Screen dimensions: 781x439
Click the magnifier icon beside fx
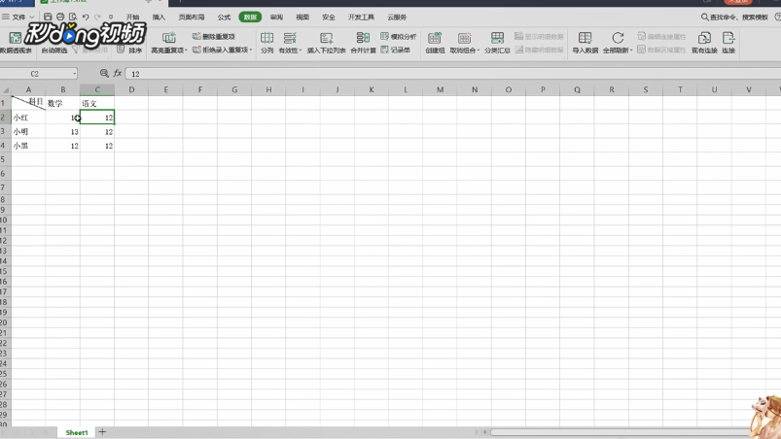104,73
